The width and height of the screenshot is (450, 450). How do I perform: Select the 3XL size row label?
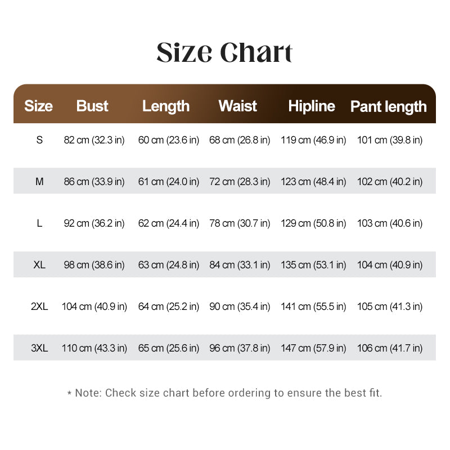tap(39, 348)
